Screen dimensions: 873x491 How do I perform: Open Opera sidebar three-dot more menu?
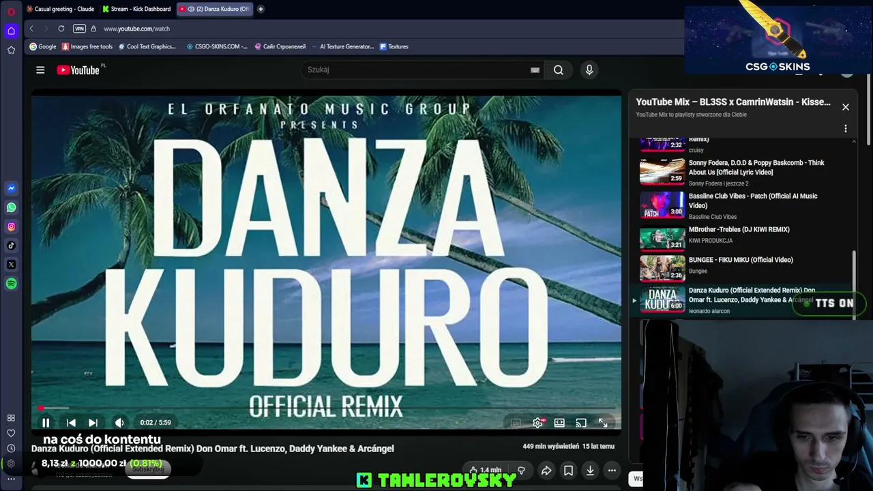(x=11, y=479)
